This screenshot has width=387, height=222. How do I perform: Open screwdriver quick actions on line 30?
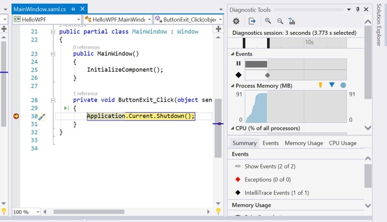point(42,117)
